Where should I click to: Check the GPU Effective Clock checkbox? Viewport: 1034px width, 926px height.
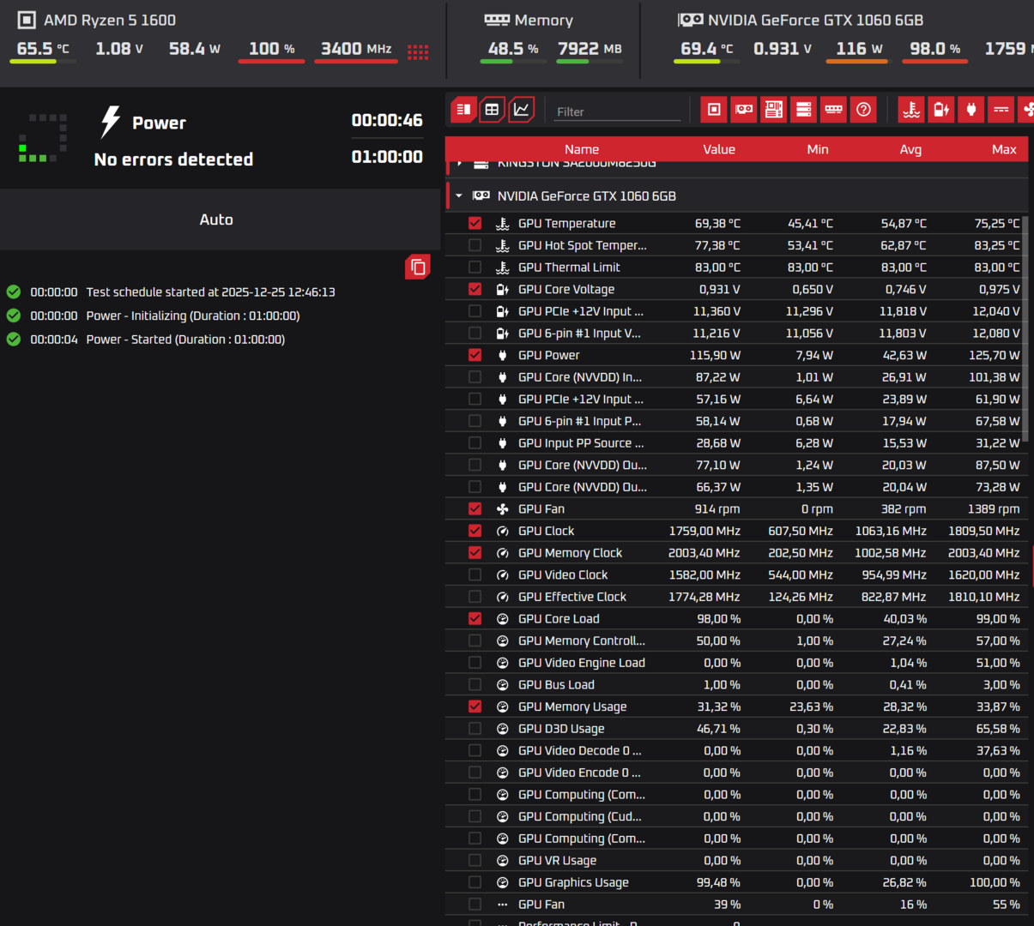click(x=475, y=597)
